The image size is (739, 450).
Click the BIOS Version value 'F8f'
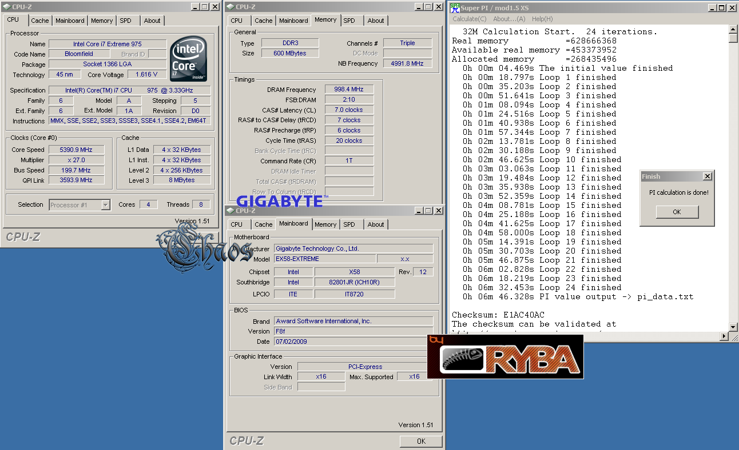point(353,331)
